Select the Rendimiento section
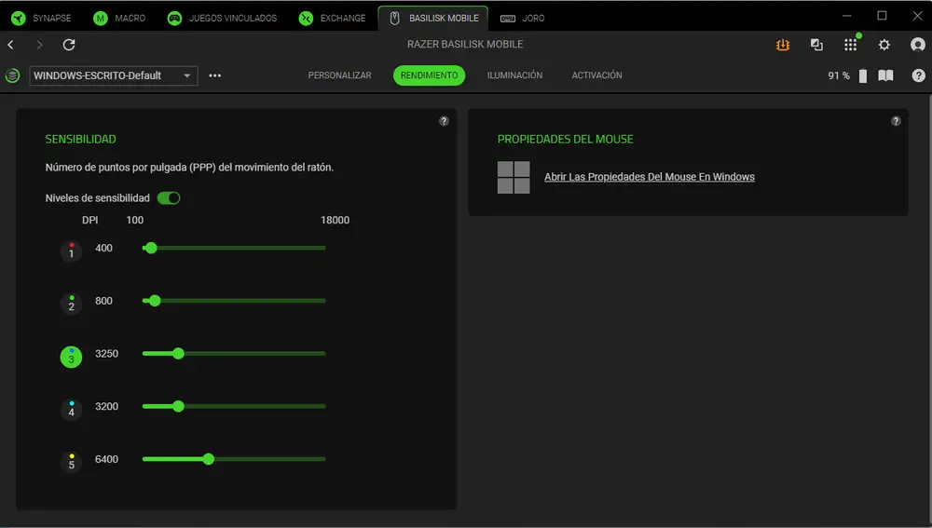This screenshot has width=932, height=528. [429, 75]
